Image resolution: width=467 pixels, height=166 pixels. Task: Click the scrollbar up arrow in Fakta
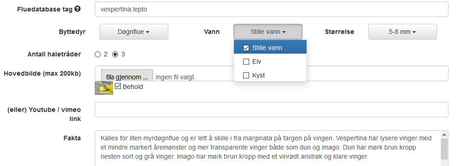[444, 135]
